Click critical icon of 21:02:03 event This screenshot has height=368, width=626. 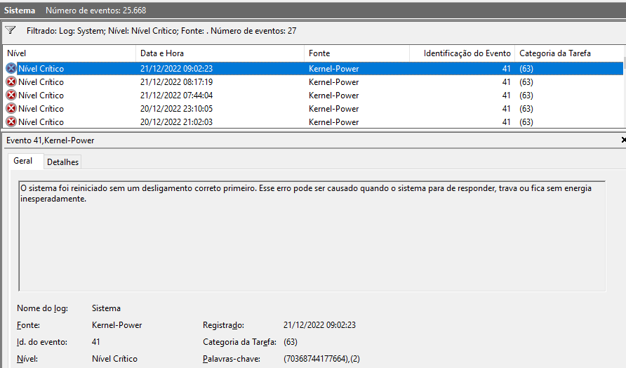coord(11,121)
